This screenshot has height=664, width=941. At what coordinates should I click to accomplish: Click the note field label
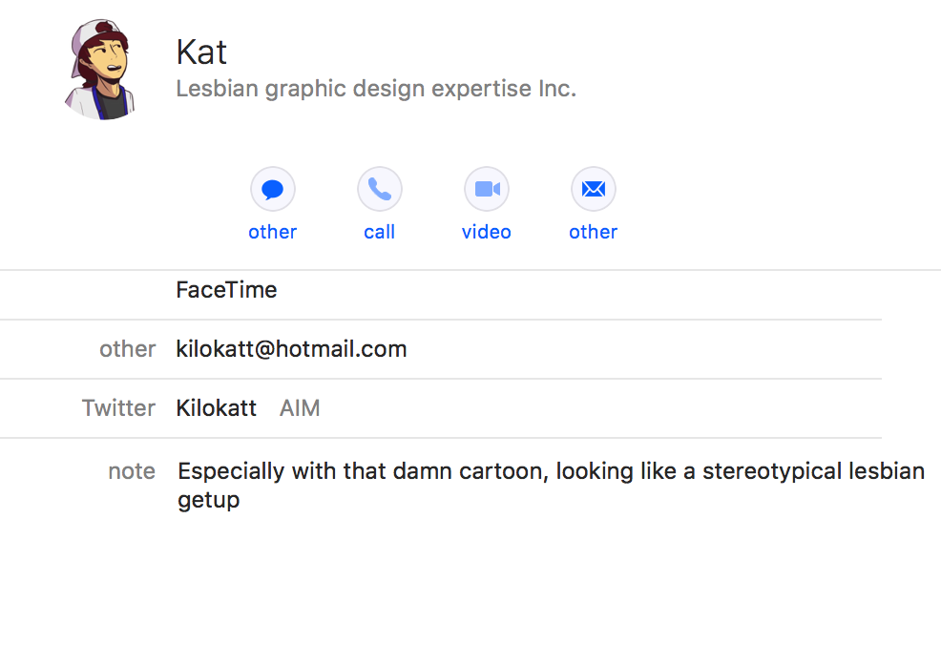click(132, 471)
